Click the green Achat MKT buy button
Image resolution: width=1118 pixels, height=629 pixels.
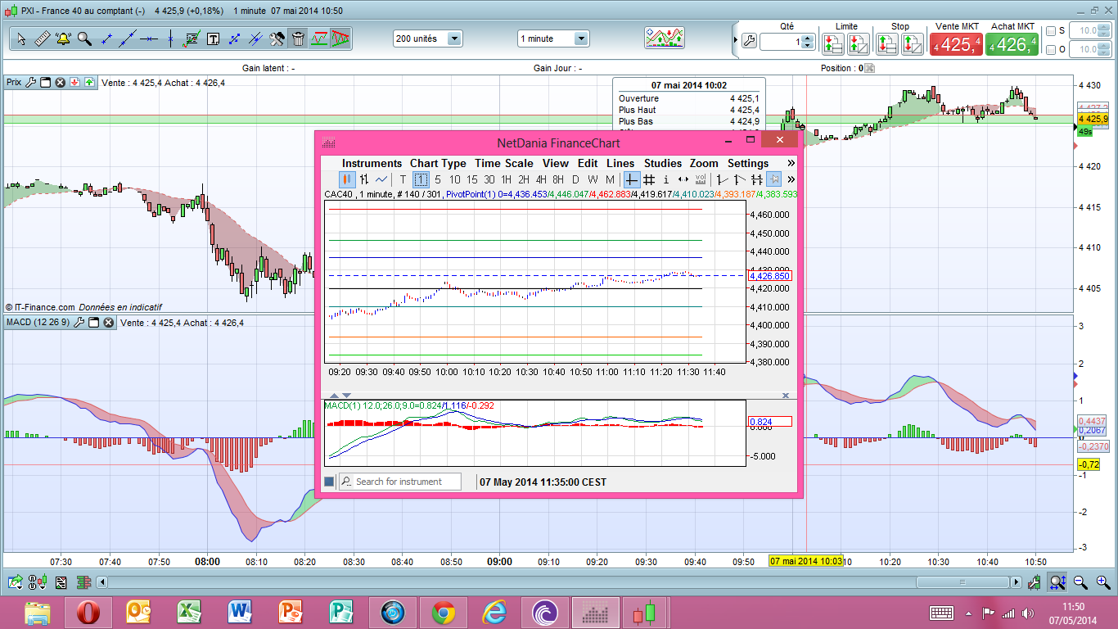click(1012, 45)
